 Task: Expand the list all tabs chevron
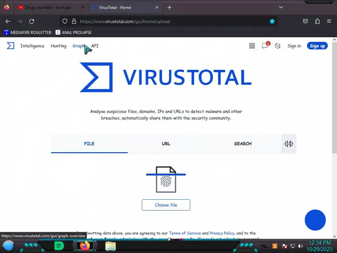coord(281,7)
